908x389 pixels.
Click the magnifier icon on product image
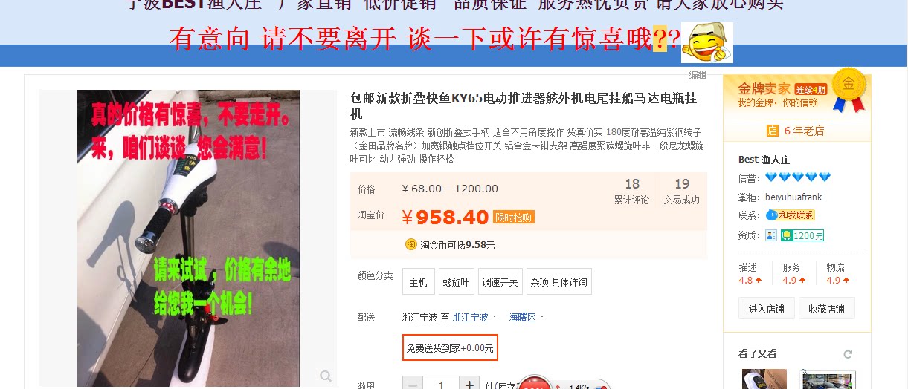click(x=326, y=376)
